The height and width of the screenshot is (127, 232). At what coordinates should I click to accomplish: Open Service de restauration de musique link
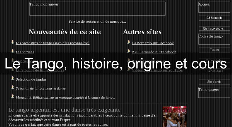97,22
